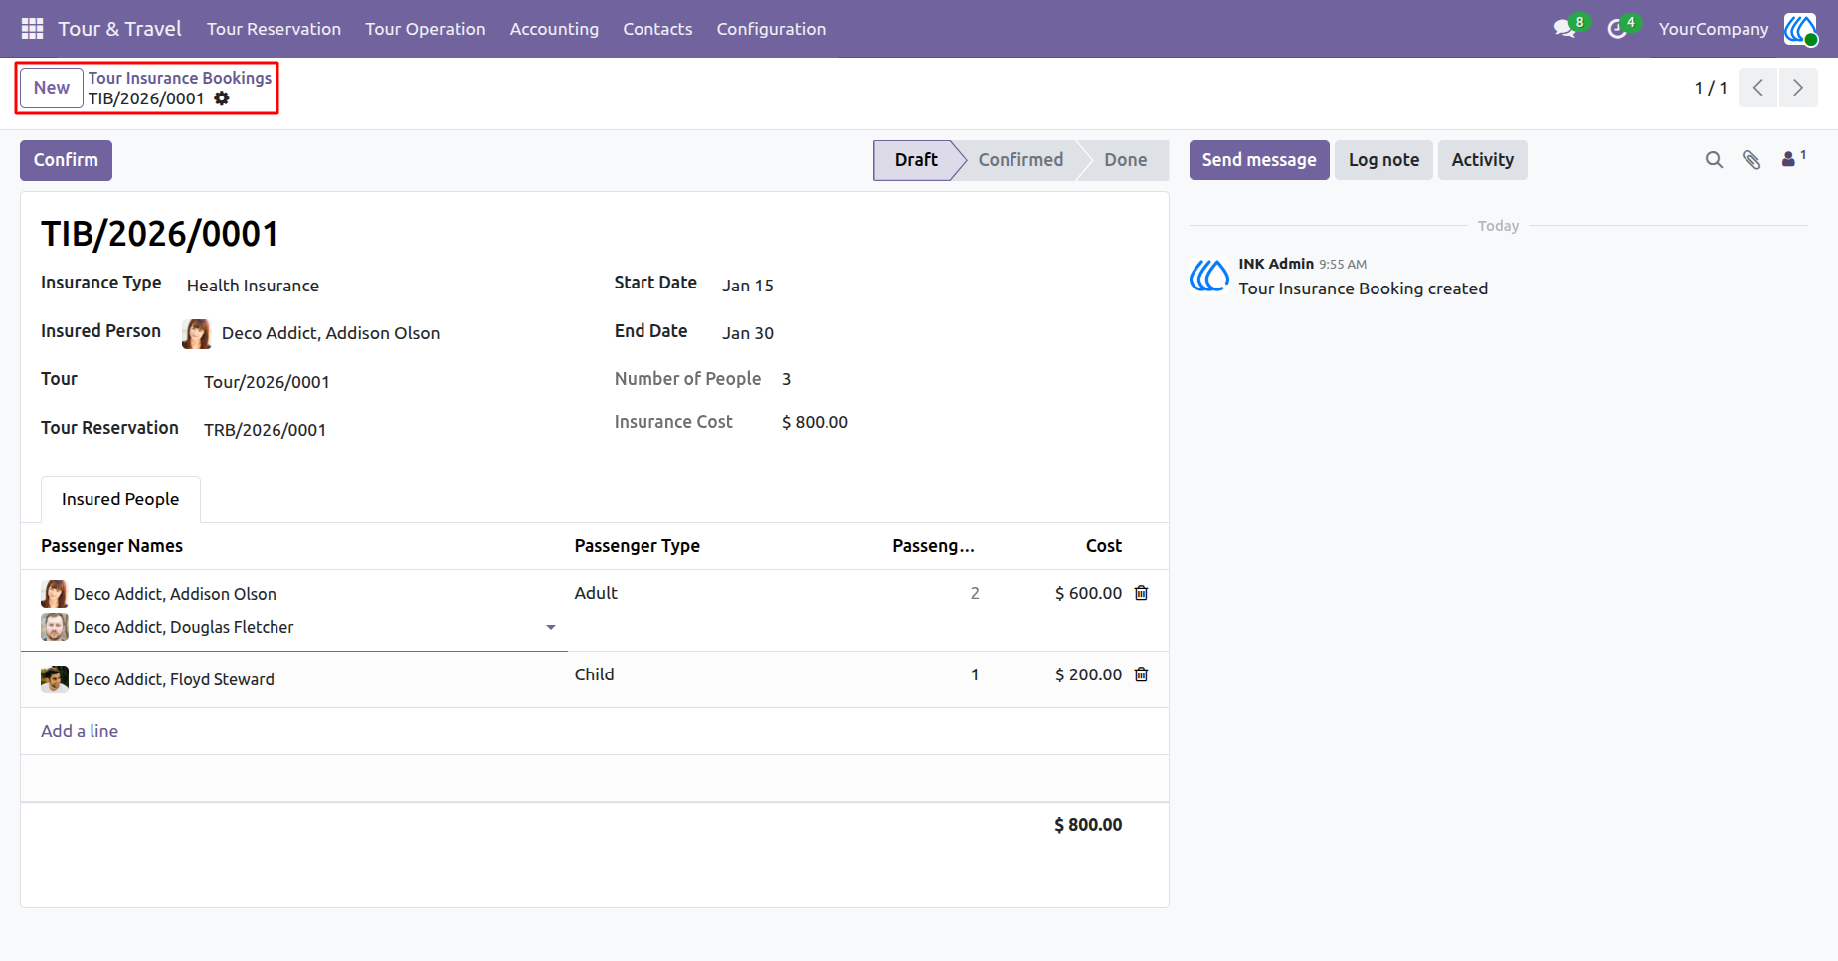Click the New record button
This screenshot has height=961, width=1838.
52,88
